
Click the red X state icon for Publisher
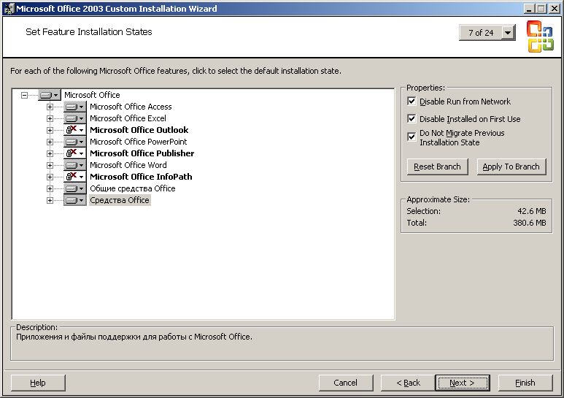(74, 153)
